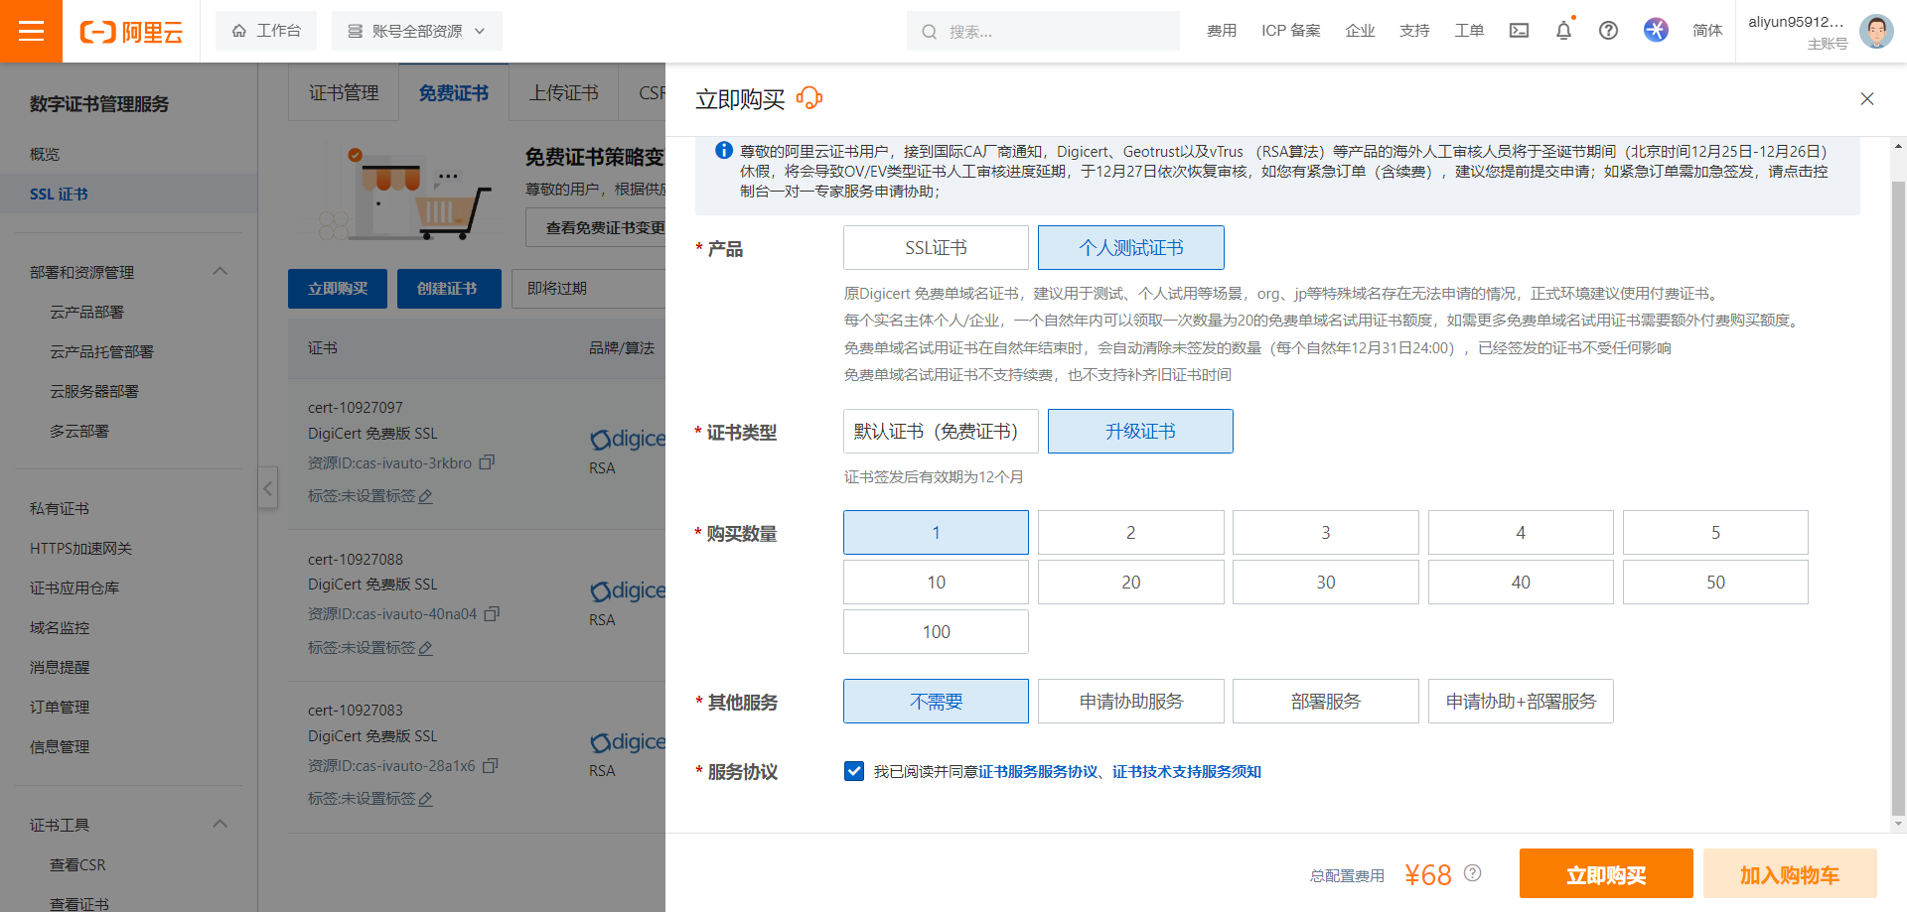Open the Cloud Shell terminal icon

pos(1519,31)
